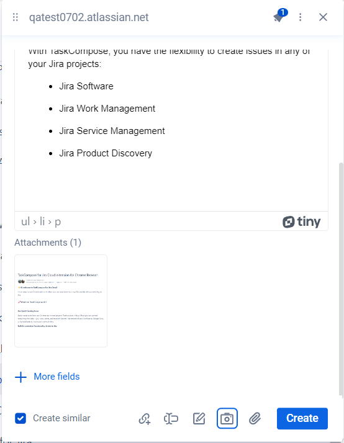Close the TaskCompose panel
The height and width of the screenshot is (443, 344).
point(323,17)
